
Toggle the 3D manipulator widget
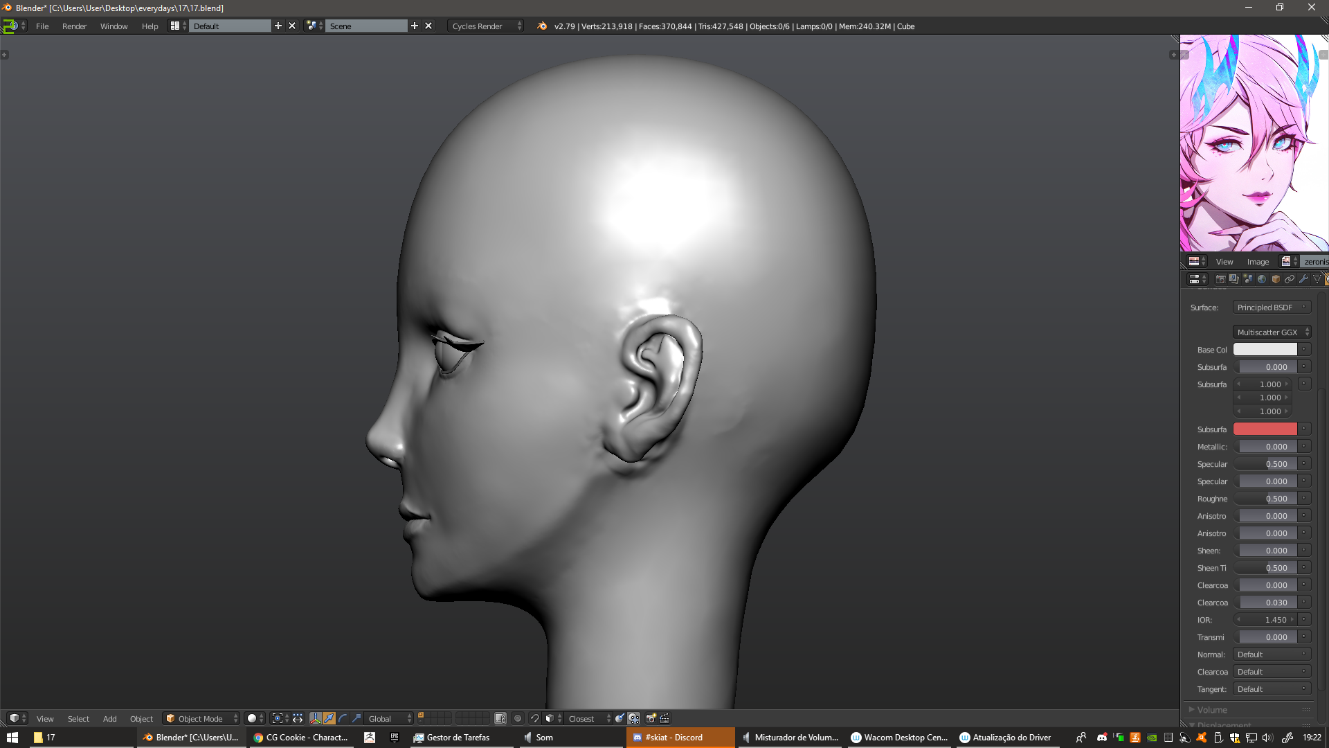[x=316, y=718]
